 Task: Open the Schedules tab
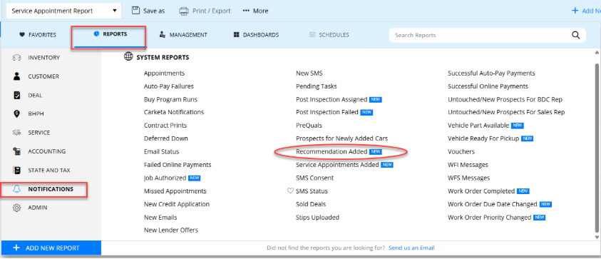click(x=329, y=35)
